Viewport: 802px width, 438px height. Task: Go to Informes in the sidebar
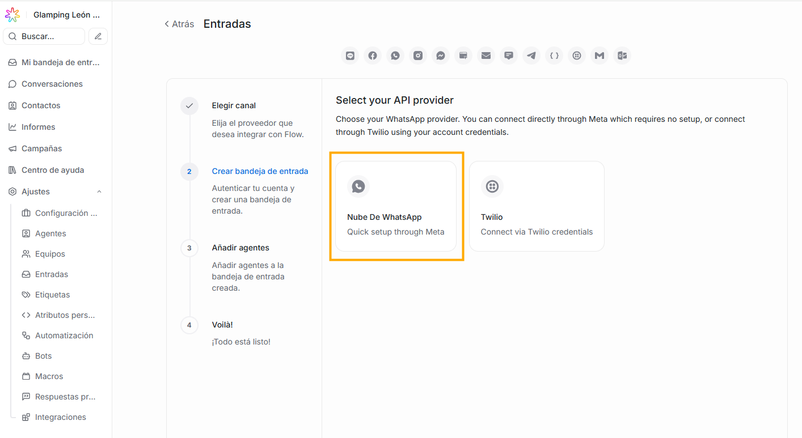point(39,127)
